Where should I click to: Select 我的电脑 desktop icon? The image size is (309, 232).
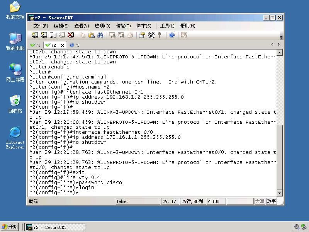click(15, 42)
